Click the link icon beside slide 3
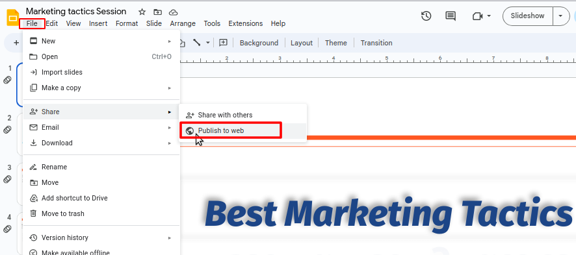The height and width of the screenshot is (255, 576). (7, 180)
